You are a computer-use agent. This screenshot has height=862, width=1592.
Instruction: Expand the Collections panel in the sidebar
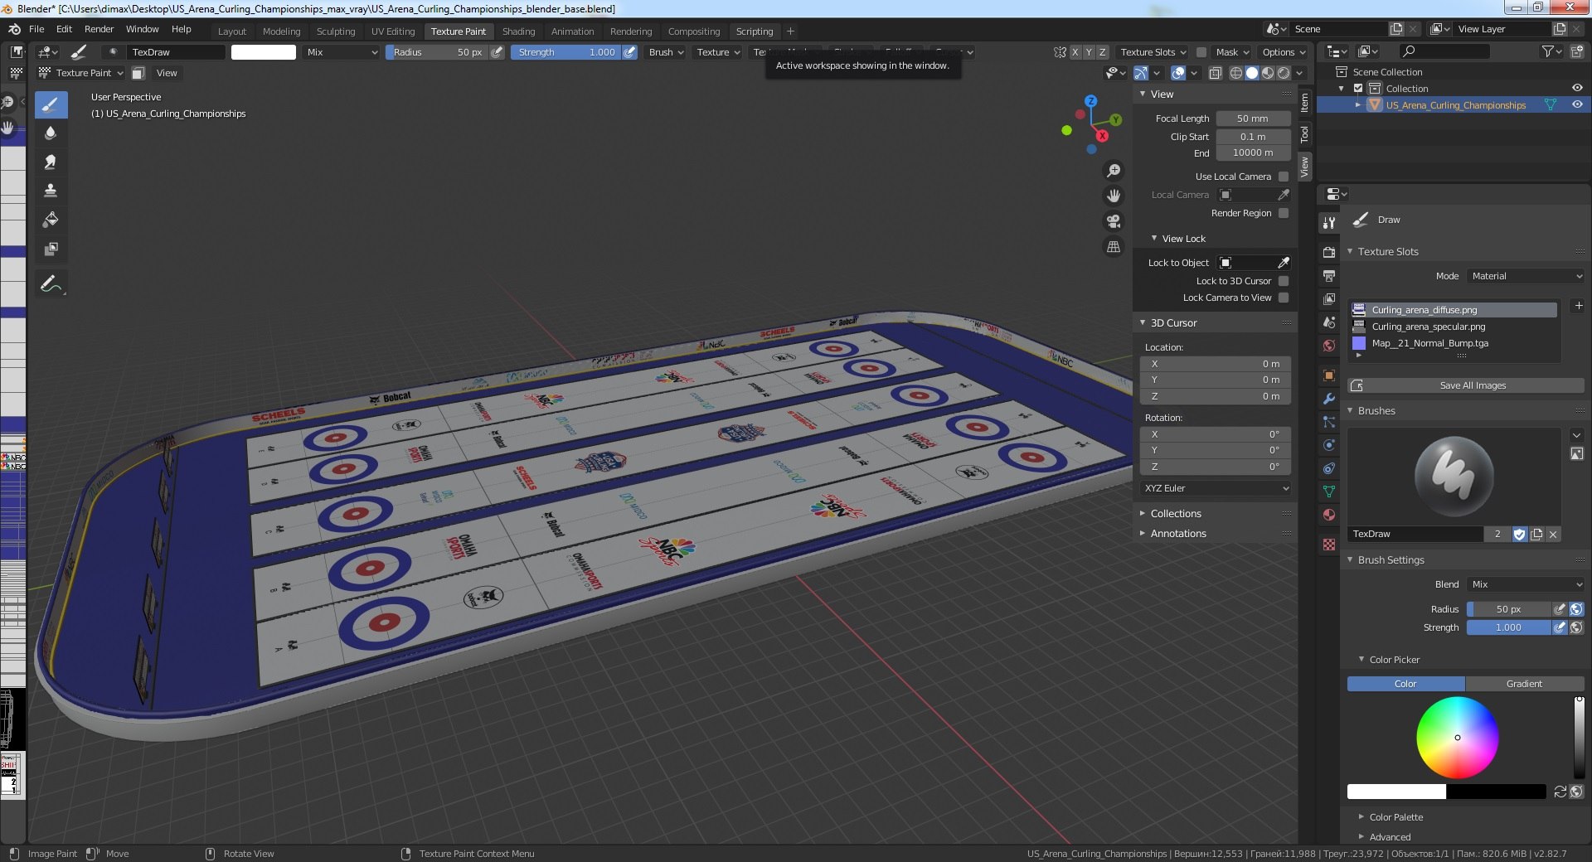pyautogui.click(x=1176, y=514)
